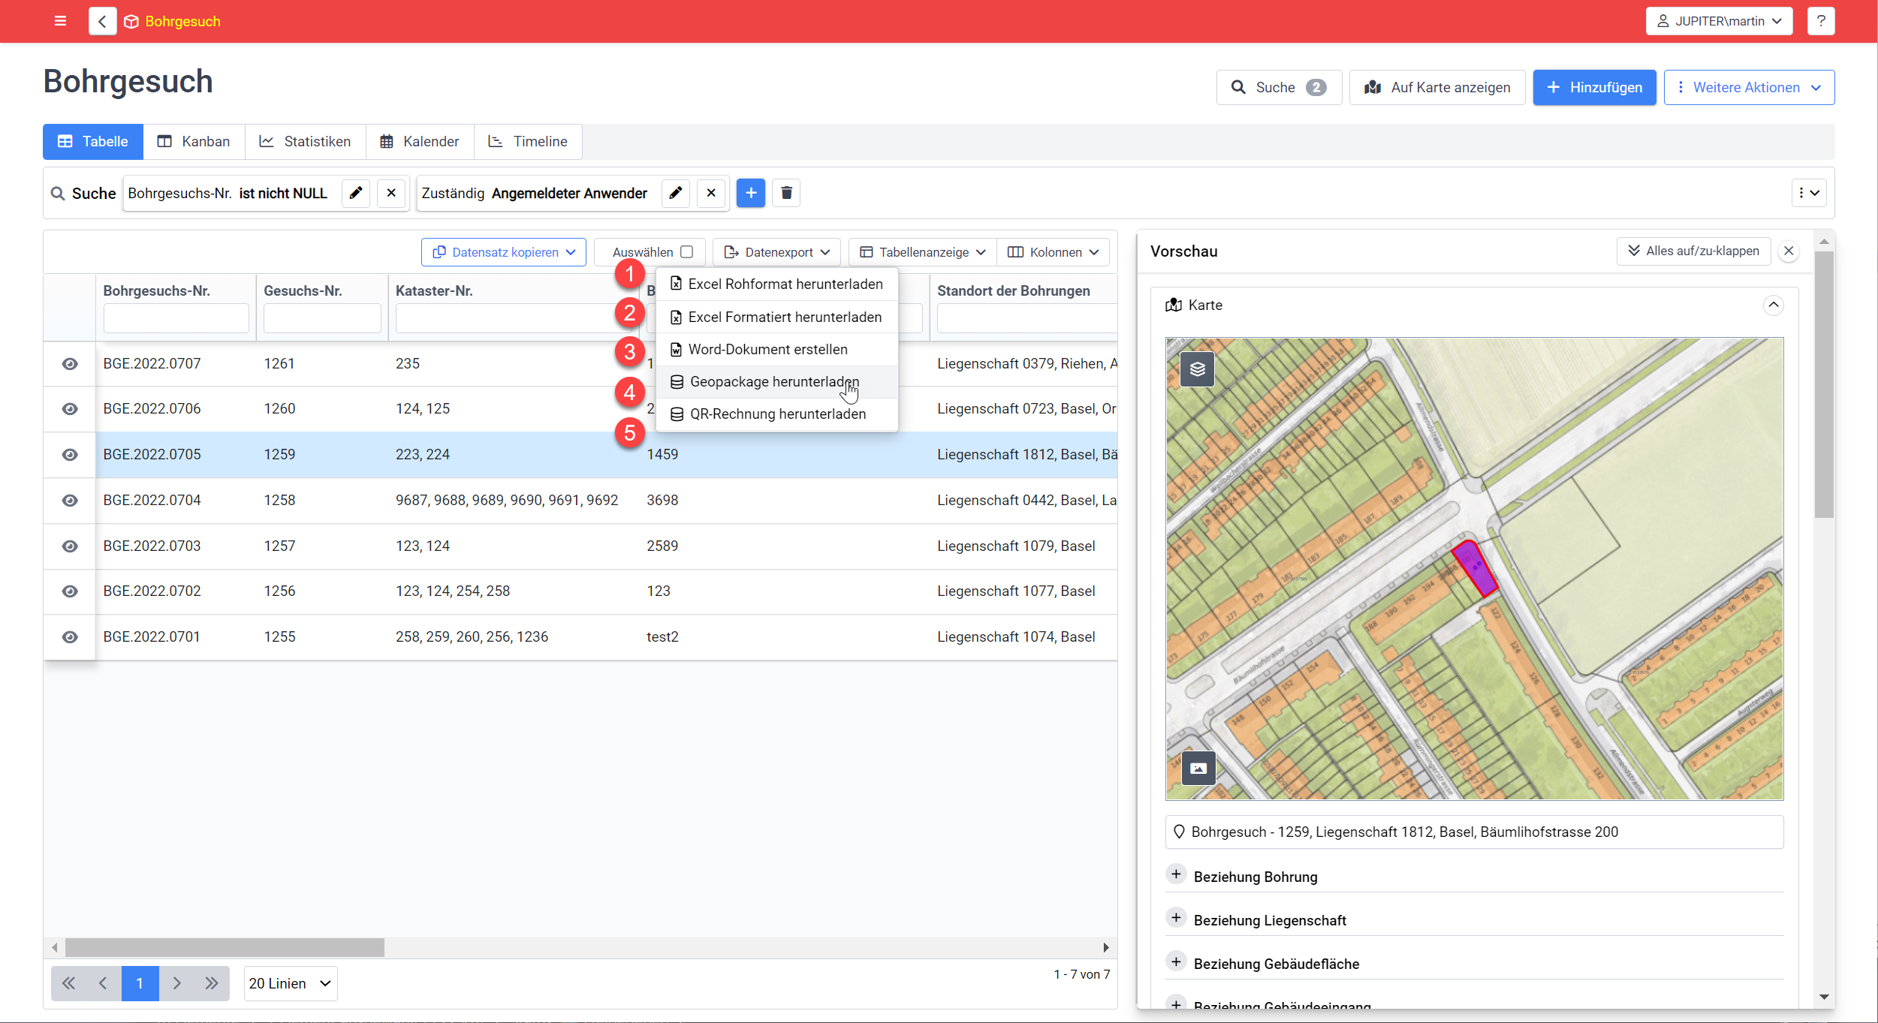The width and height of the screenshot is (1878, 1023).
Task: Select Excel Rohformat herunterladen
Action: point(776,284)
